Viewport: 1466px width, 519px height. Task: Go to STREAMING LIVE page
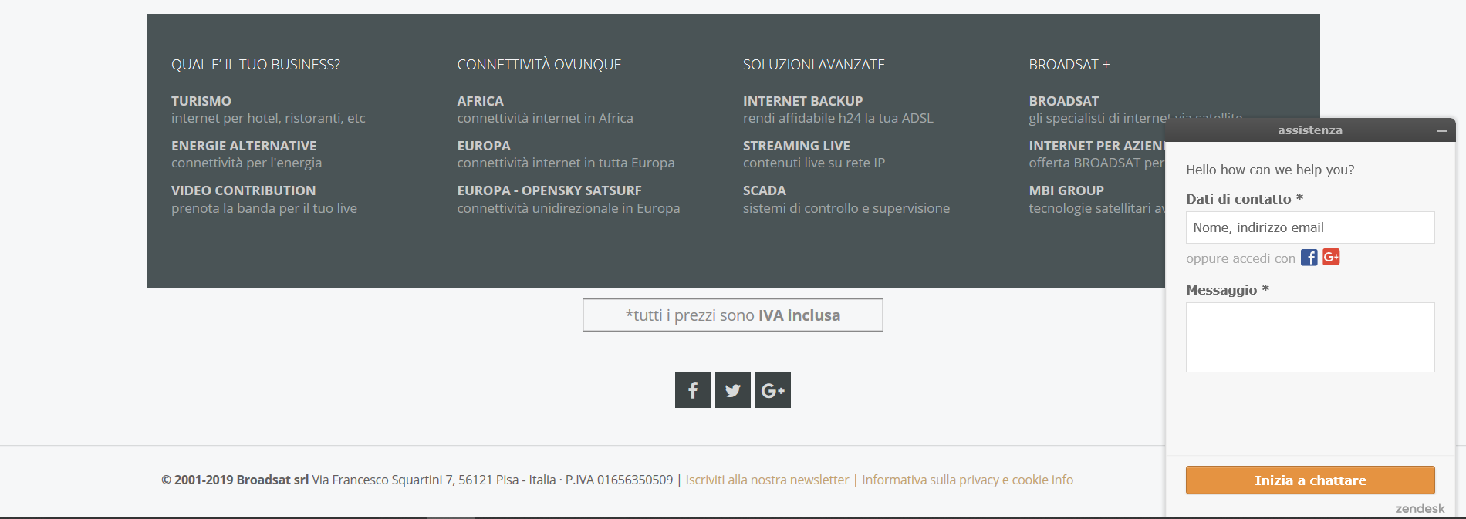tap(796, 146)
